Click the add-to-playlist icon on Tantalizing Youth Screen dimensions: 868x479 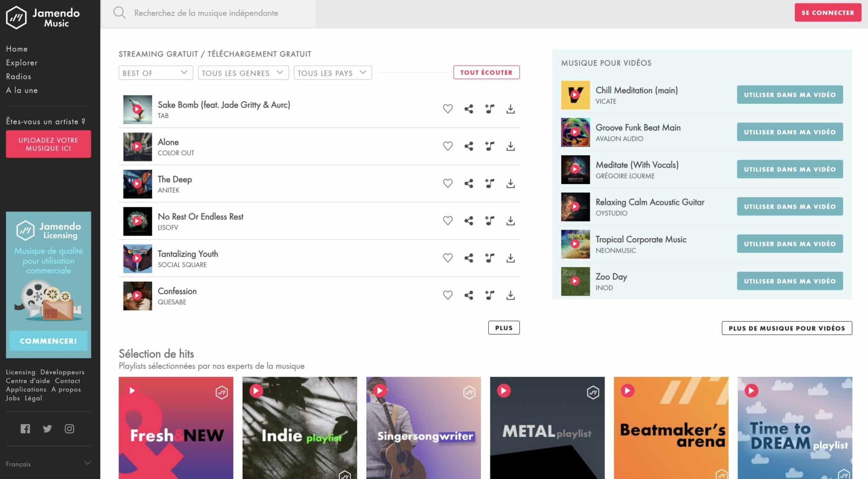coord(490,258)
